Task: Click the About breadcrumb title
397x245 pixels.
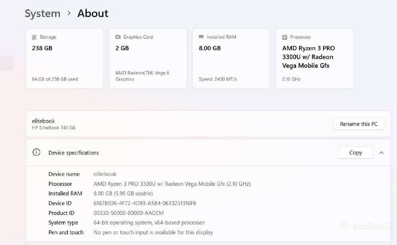Action: coord(93,14)
